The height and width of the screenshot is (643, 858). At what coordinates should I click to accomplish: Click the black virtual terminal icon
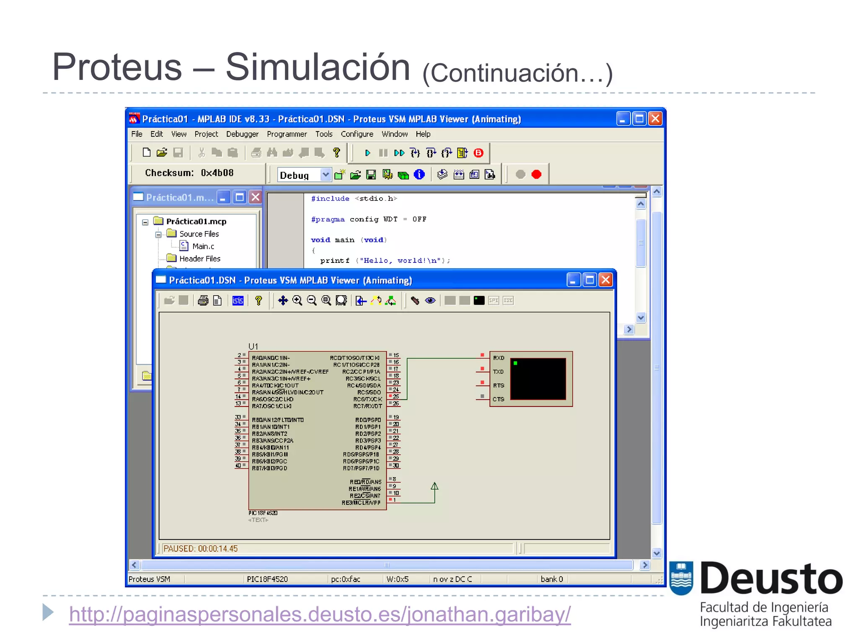pos(479,301)
